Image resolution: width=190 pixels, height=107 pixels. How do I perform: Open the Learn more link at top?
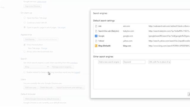42,1
